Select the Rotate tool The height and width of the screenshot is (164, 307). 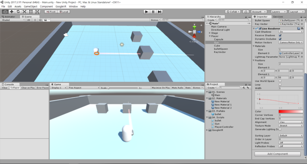(x=18, y=12)
